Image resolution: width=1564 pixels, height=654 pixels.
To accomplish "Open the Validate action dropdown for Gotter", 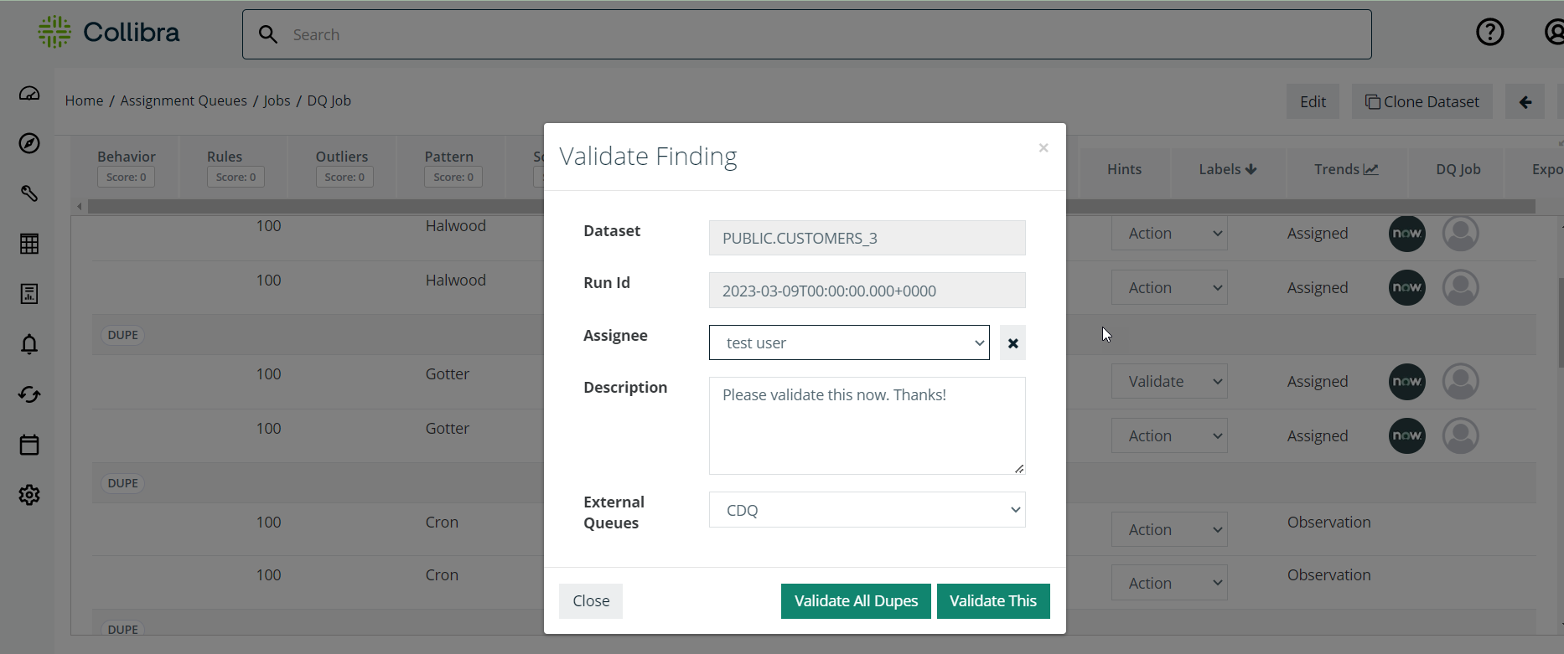I will [x=1169, y=382].
